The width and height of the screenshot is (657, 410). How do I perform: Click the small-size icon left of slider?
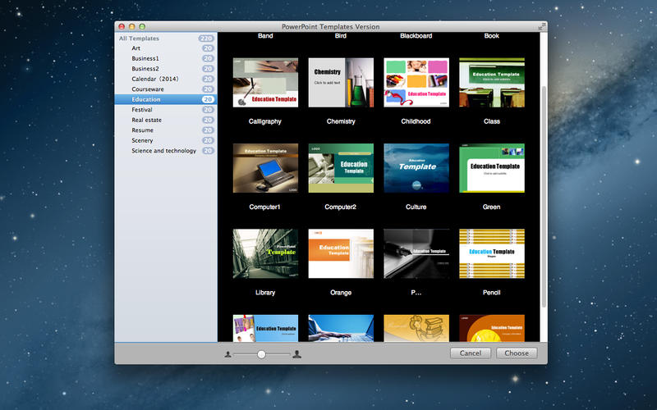(227, 354)
